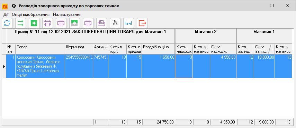Click the green-and-gray square arrow icon
Image resolution: width=296 pixels, height=128 pixels.
(x=74, y=23)
